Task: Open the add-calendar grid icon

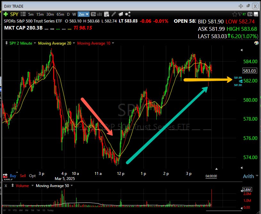Action: pyautogui.click(x=107, y=14)
